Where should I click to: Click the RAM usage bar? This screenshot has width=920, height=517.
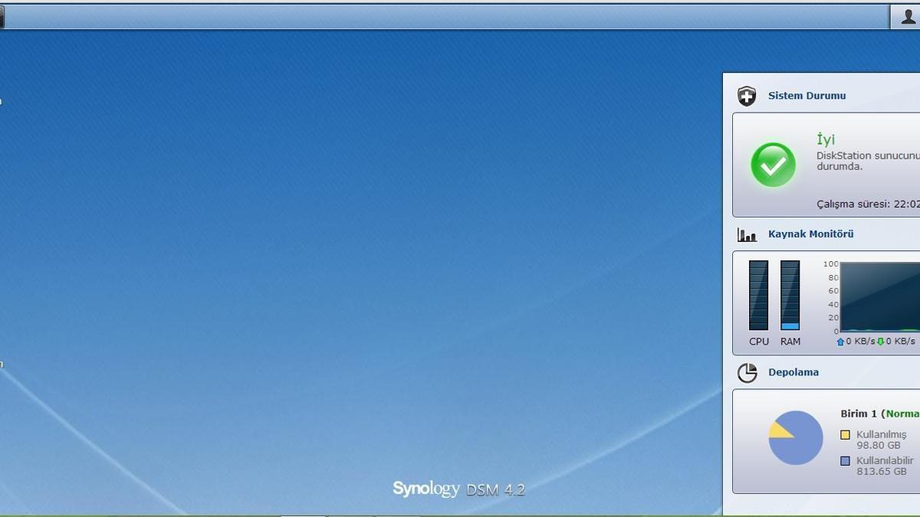(790, 295)
